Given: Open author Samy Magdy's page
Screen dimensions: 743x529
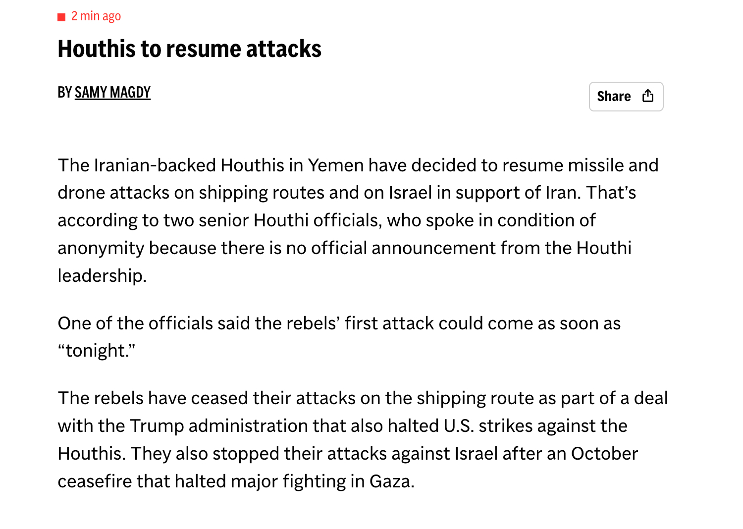Looking at the screenshot, I should (112, 93).
